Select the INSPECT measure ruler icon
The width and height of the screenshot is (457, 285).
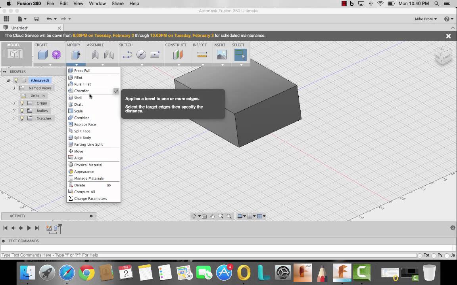click(202, 54)
